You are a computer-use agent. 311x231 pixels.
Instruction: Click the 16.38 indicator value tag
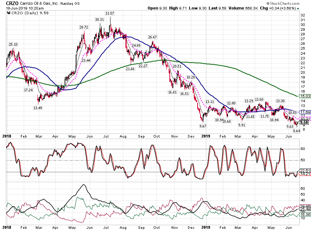point(305,215)
